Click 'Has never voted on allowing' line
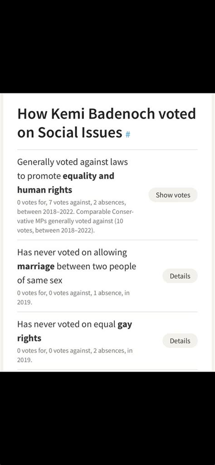Screen dimensions: 215x465 [72, 252]
